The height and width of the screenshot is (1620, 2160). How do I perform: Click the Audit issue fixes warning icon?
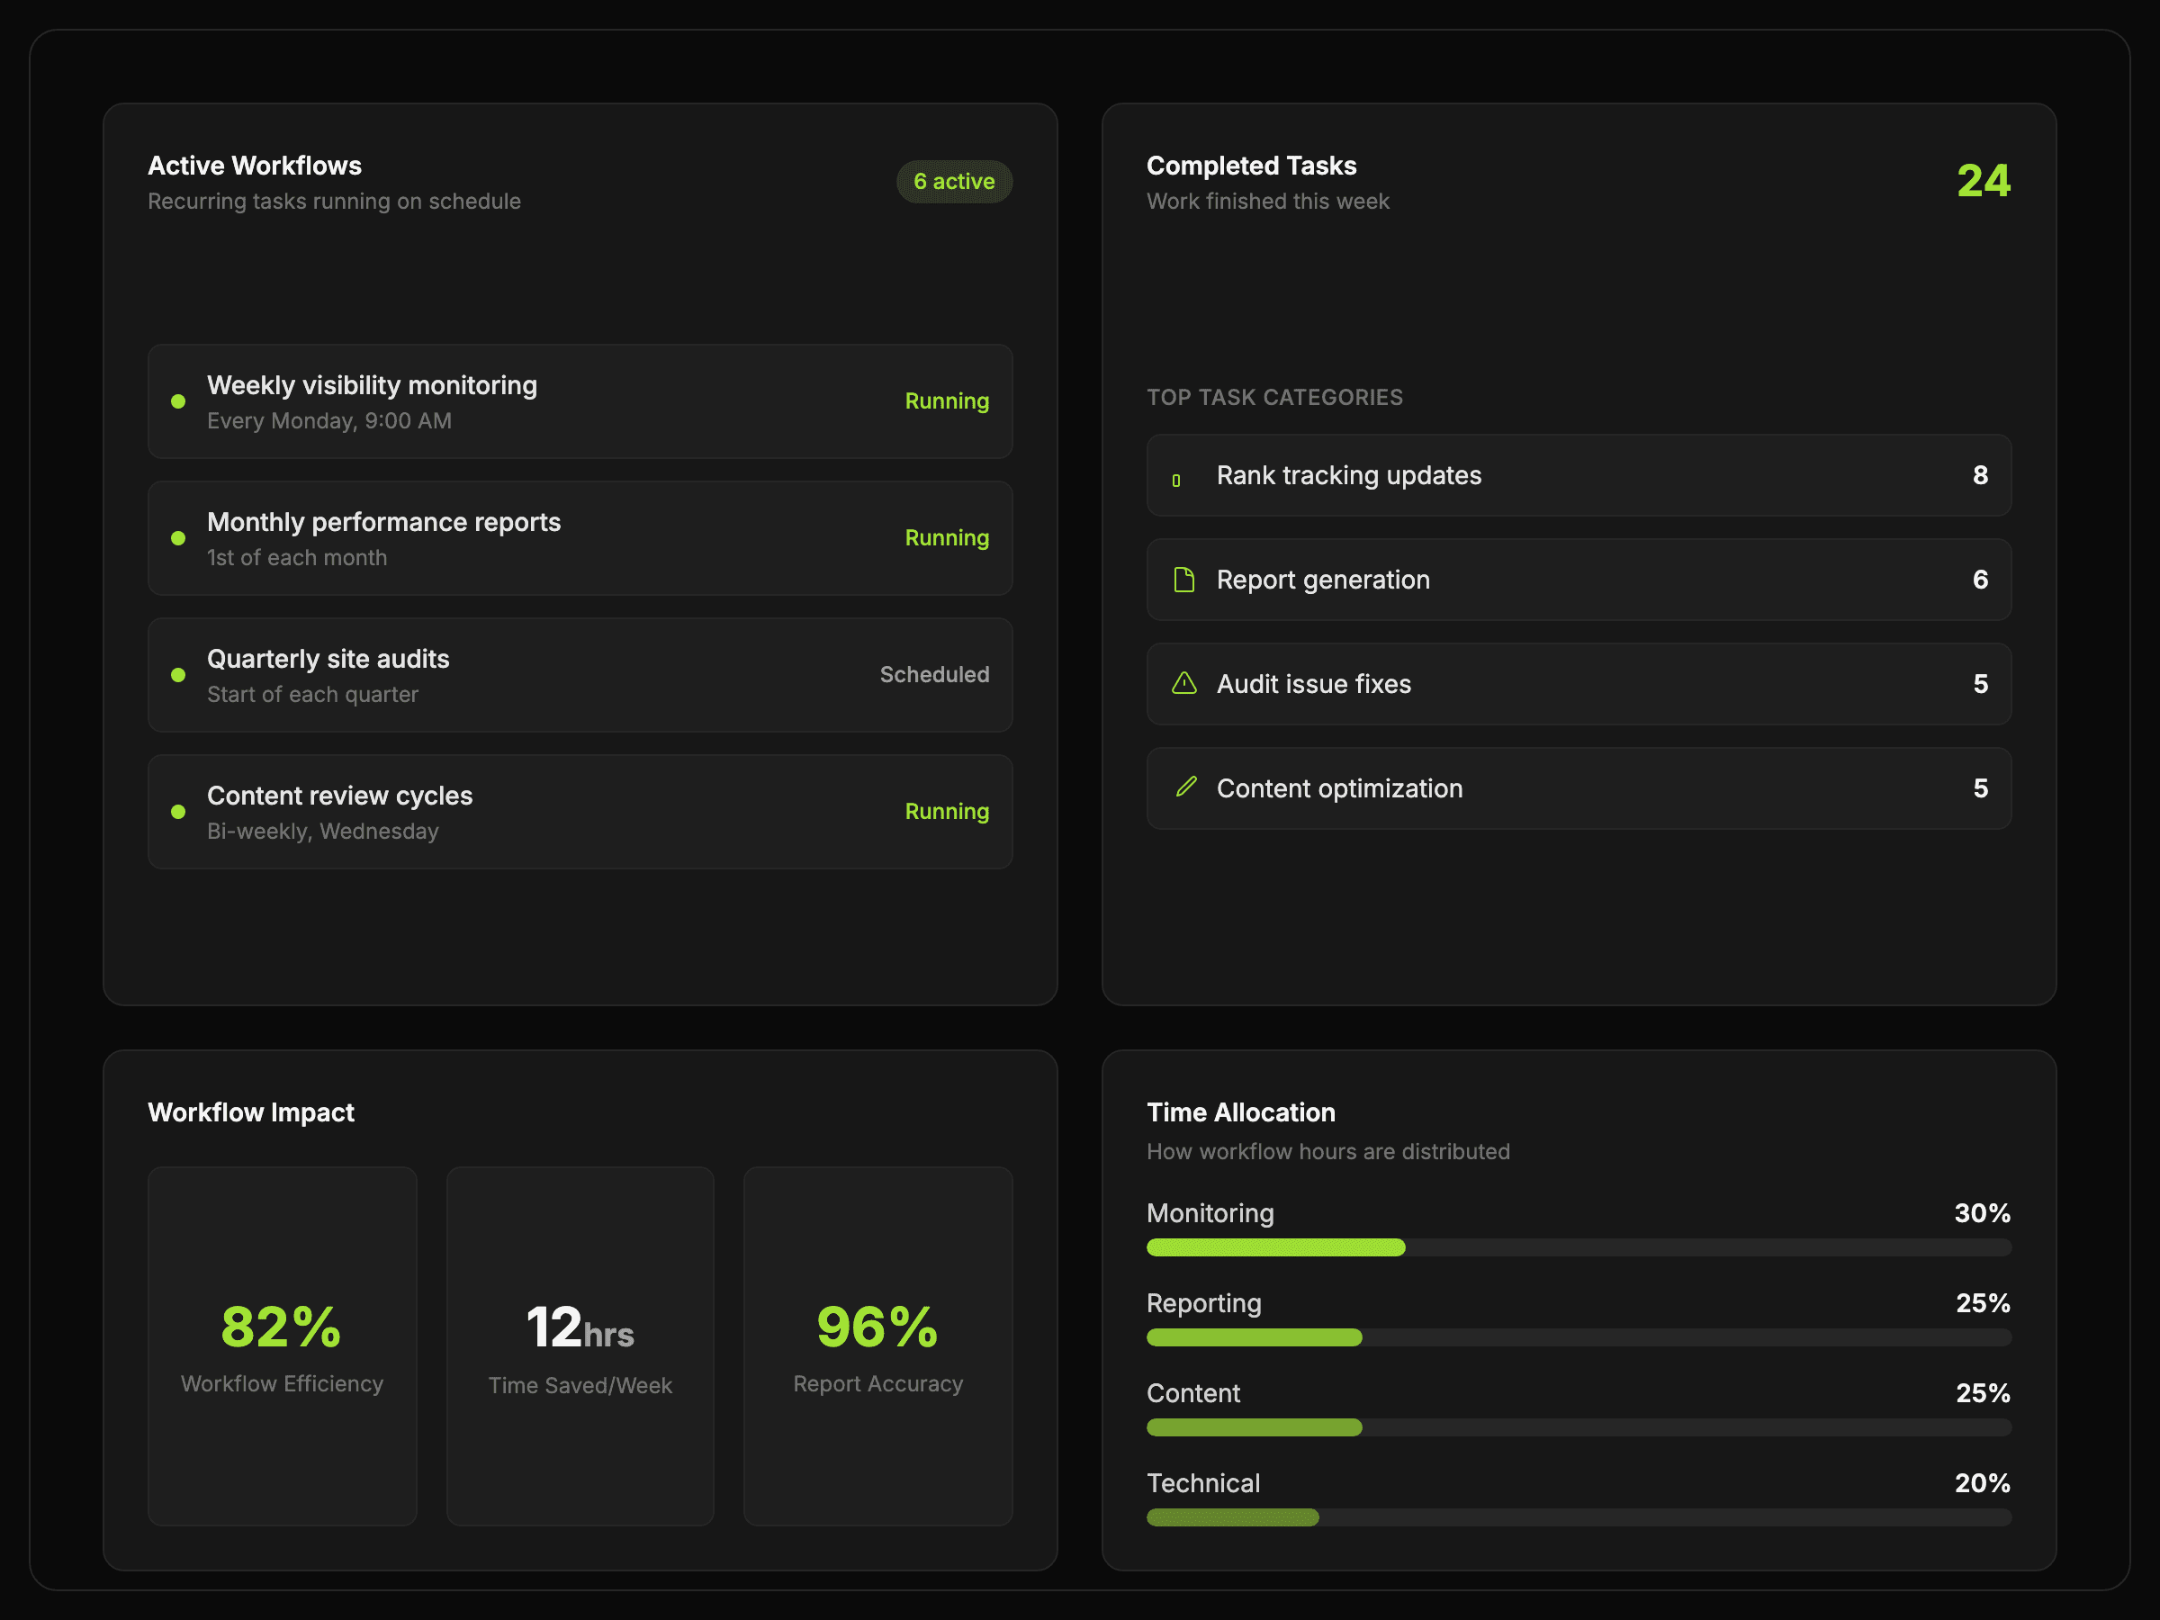point(1183,683)
